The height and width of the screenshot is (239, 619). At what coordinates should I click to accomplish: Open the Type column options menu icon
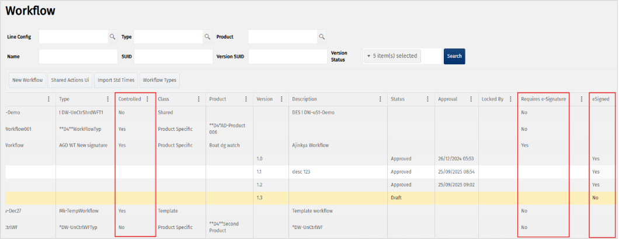pos(107,99)
